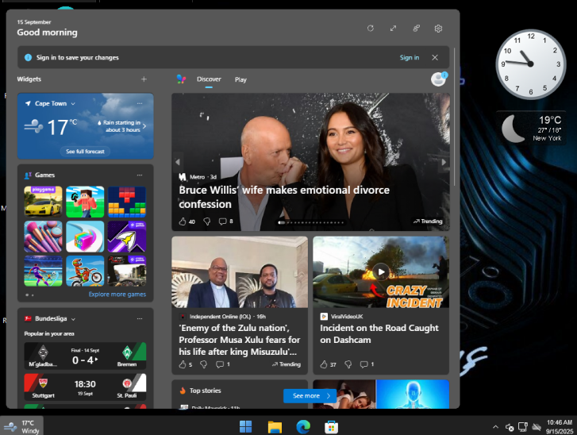Launch the yellow sports car game
577x435 pixels.
(x=43, y=202)
